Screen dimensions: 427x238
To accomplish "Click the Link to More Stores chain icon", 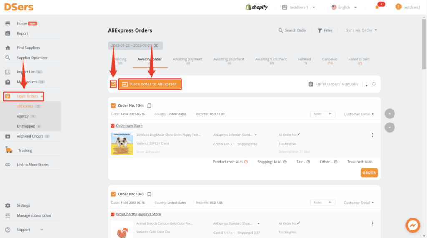I will pos(8,165).
